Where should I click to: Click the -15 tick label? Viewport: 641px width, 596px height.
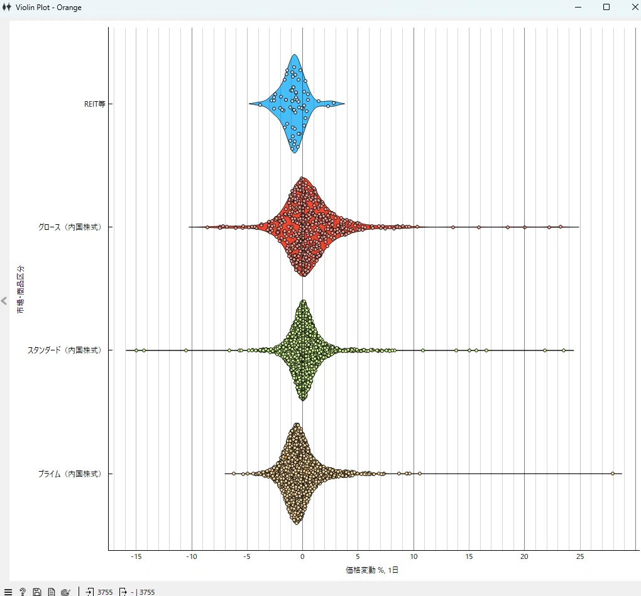coord(136,556)
